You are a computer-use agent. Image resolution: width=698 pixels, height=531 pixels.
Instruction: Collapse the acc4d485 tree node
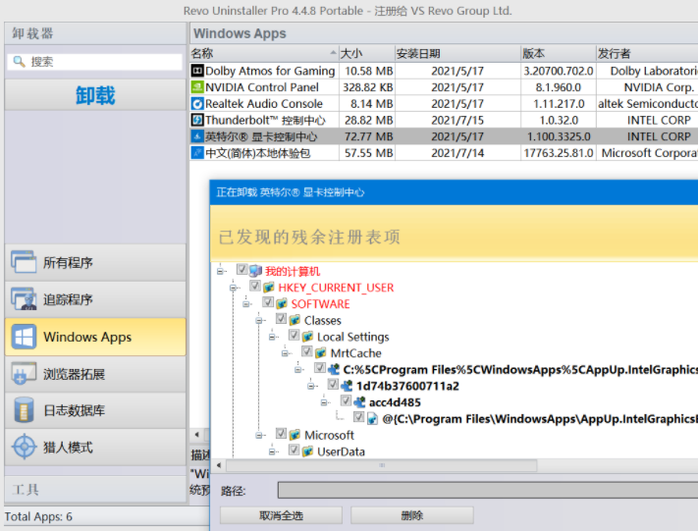(324, 402)
